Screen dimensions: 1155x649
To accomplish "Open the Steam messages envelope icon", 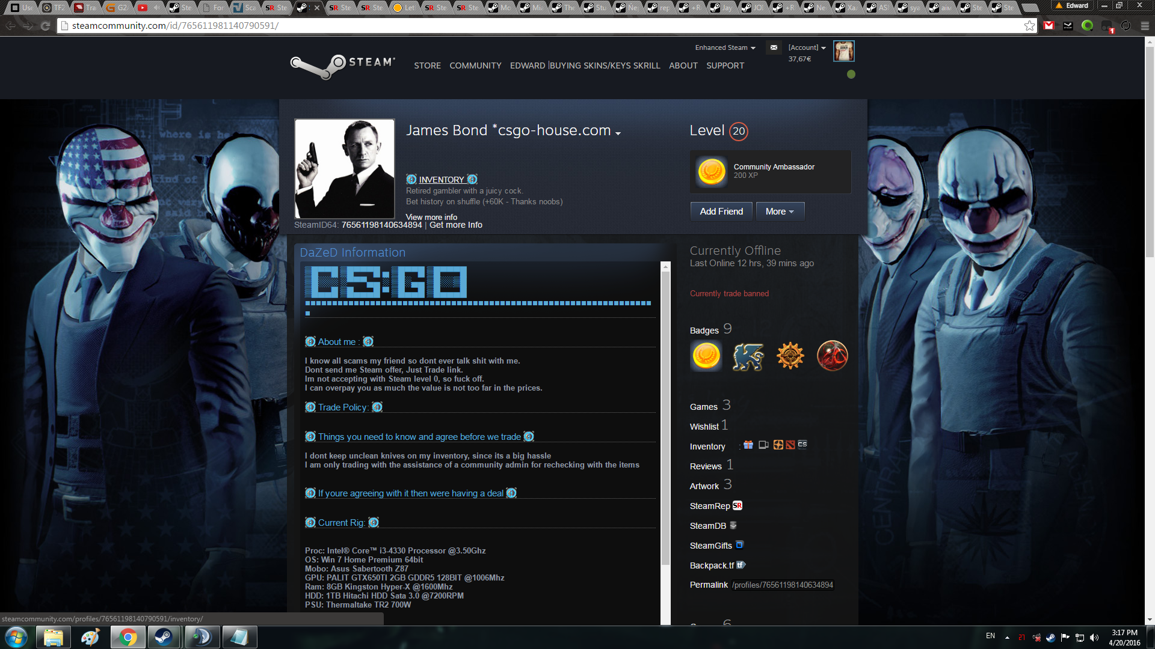I will 774,47.
